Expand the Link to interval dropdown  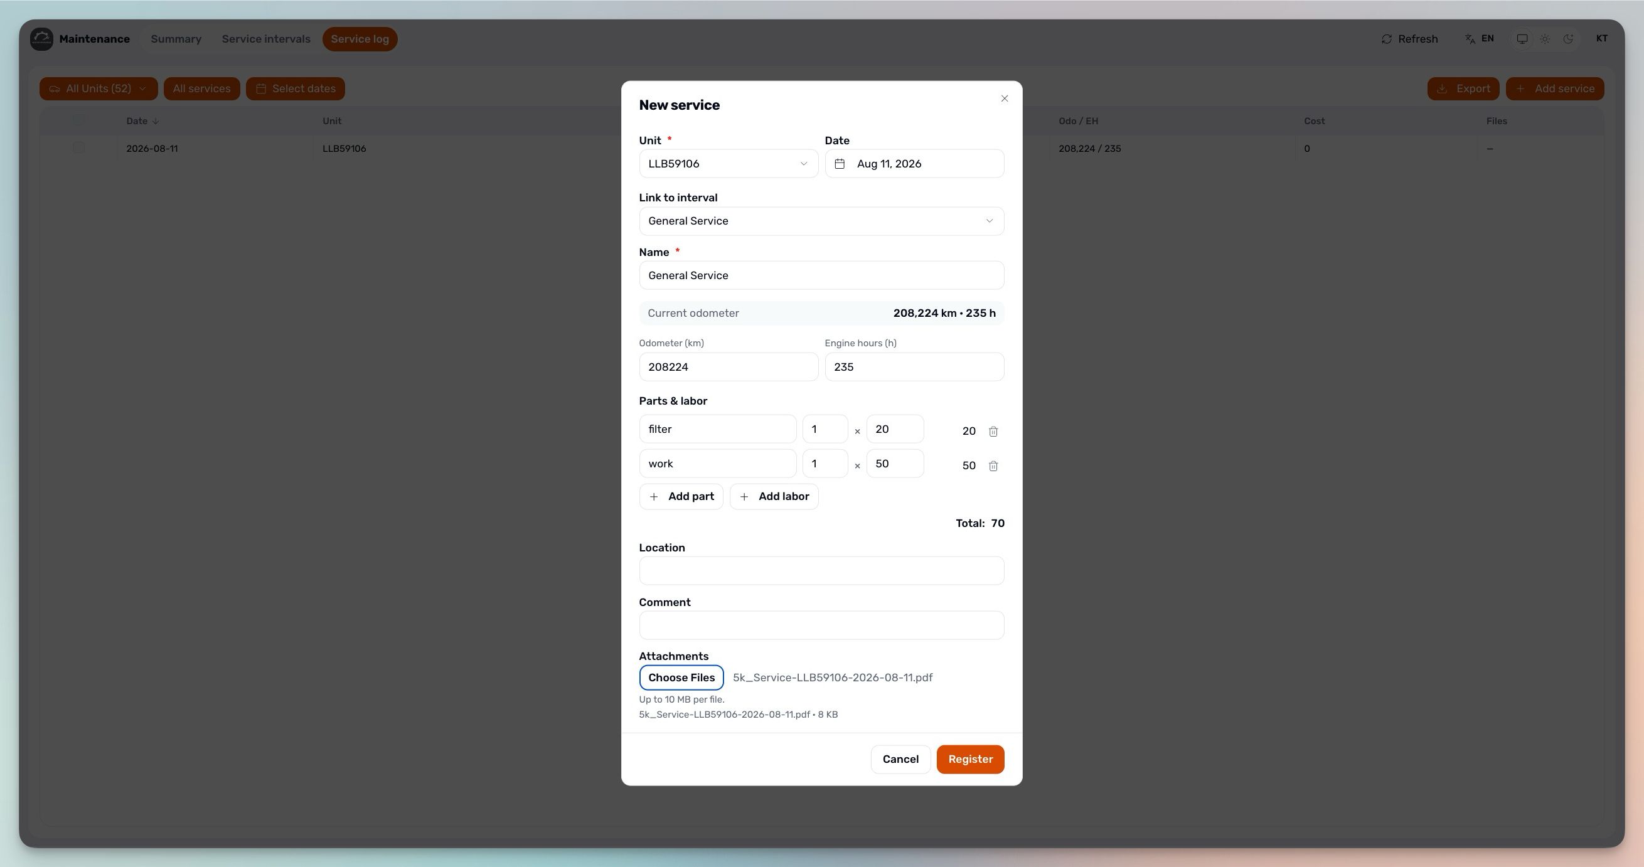point(821,221)
